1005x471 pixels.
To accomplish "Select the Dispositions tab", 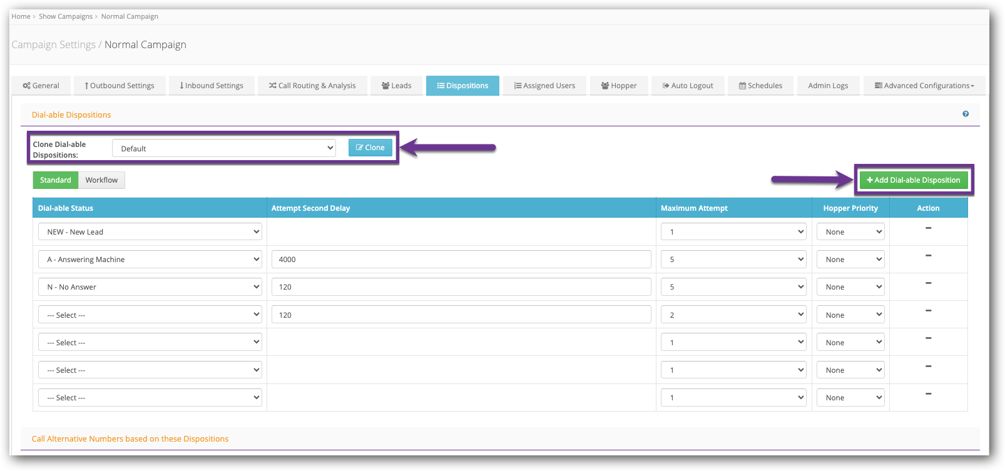I will [462, 86].
